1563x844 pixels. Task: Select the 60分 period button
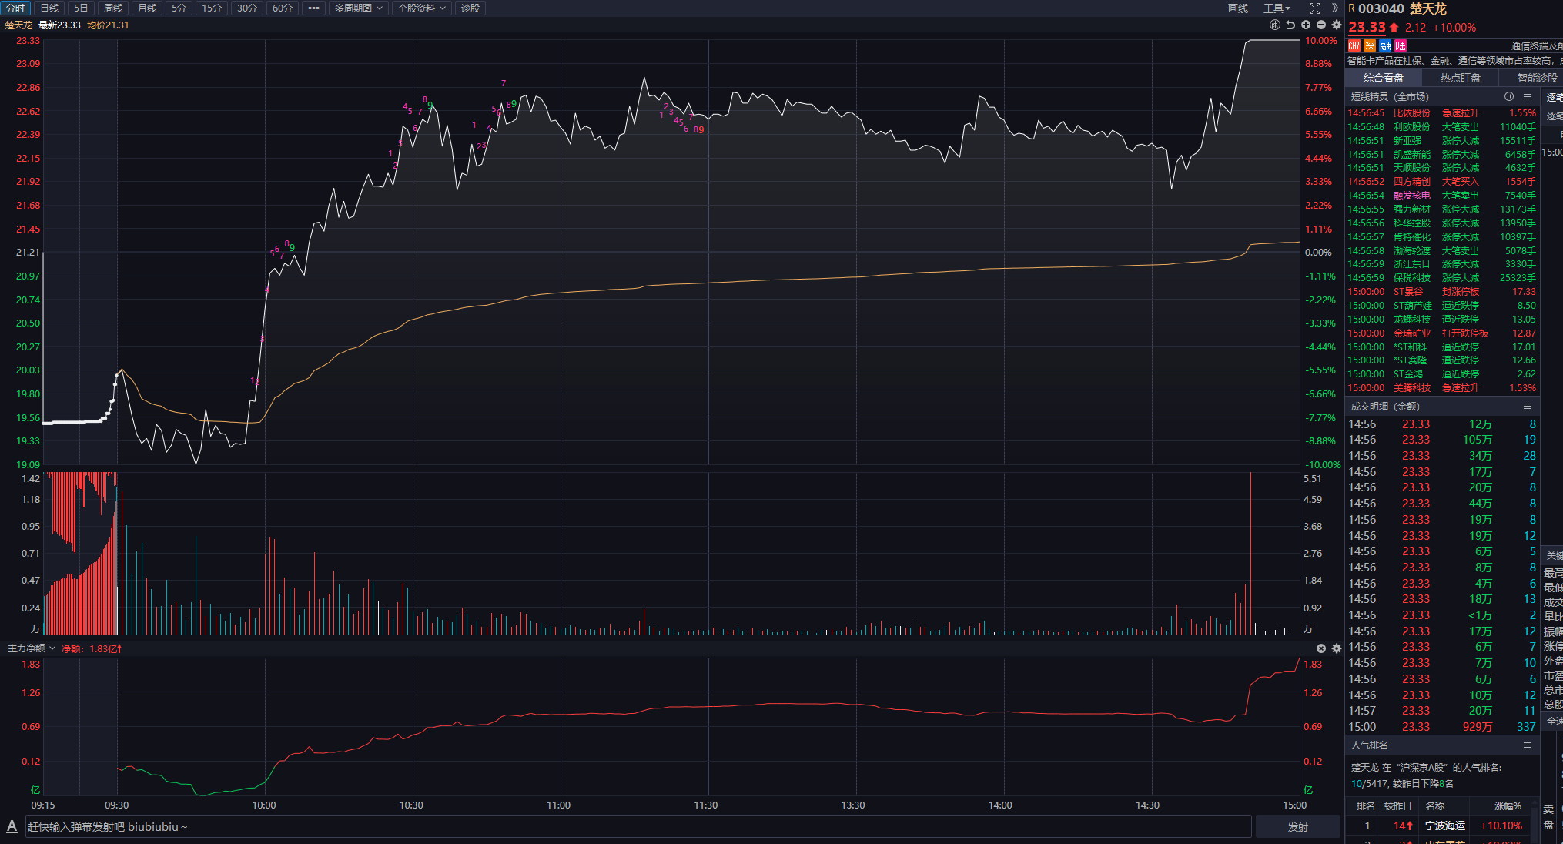point(283,8)
